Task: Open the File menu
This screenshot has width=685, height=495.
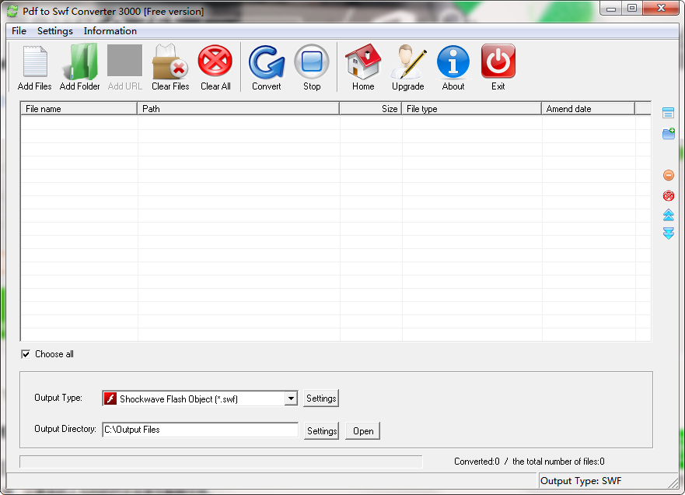Action: point(19,31)
